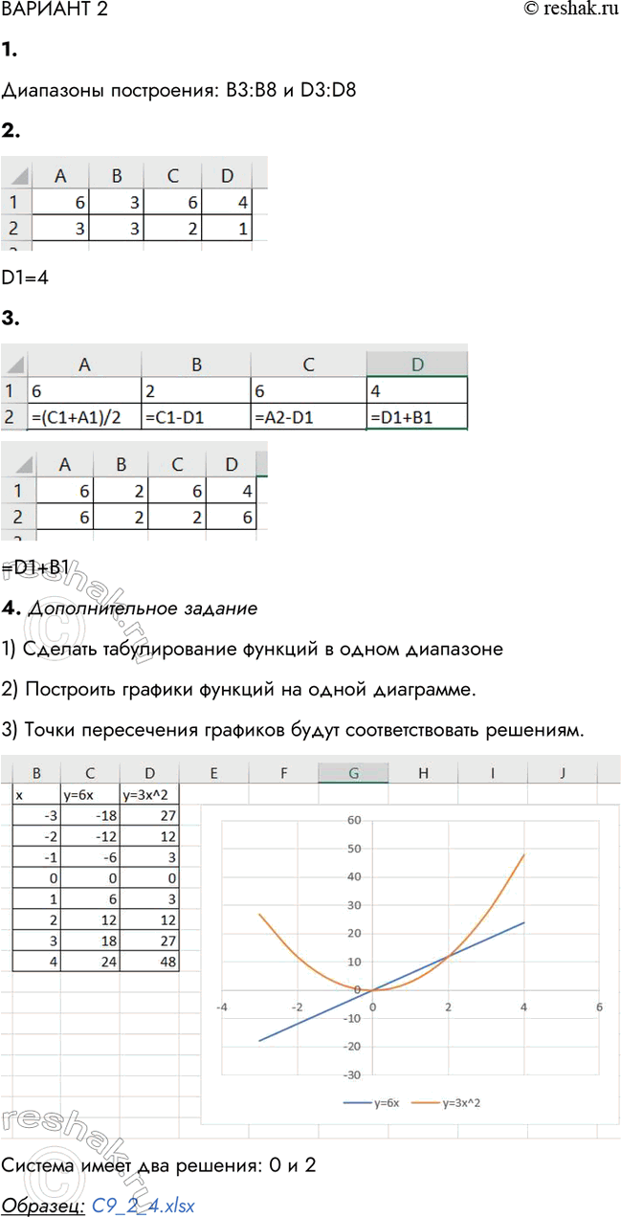This screenshot has width=621, height=1217.
Task: Click the 60 label on chart vertical axis
Action: (353, 820)
